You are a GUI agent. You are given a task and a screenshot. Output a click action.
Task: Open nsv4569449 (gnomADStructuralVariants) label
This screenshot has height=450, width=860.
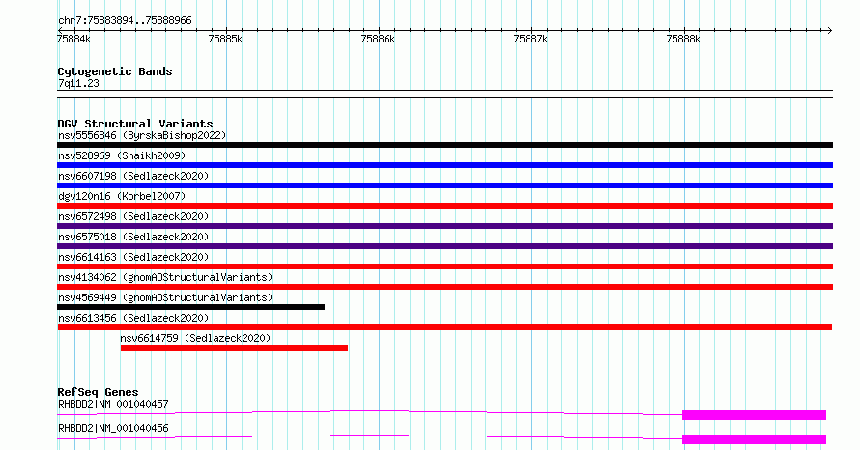(x=165, y=297)
